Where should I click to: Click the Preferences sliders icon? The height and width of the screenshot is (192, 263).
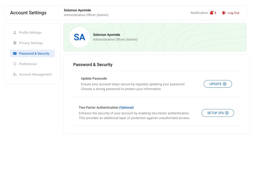point(15,64)
